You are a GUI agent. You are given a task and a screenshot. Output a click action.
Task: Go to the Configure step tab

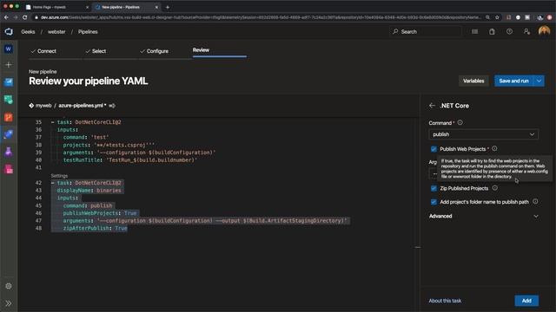coord(154,51)
